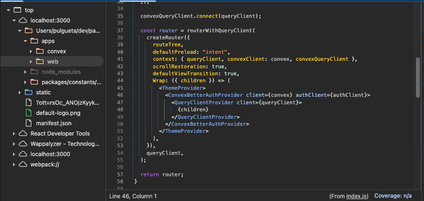
Task: Expand the node_modules folder arrow
Action: (x=25, y=72)
